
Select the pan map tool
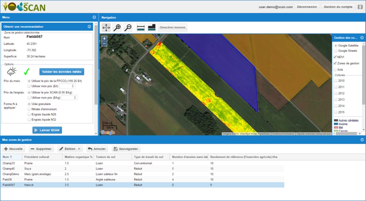106,28
